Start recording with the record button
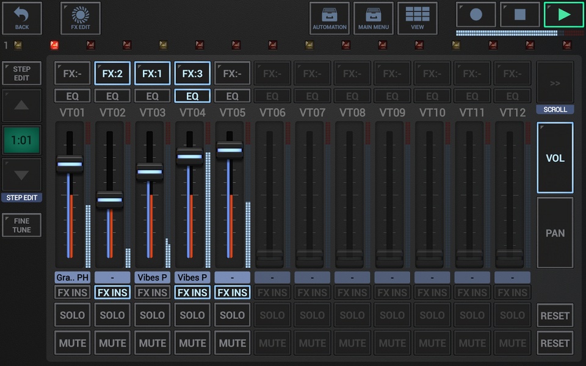 [476, 15]
